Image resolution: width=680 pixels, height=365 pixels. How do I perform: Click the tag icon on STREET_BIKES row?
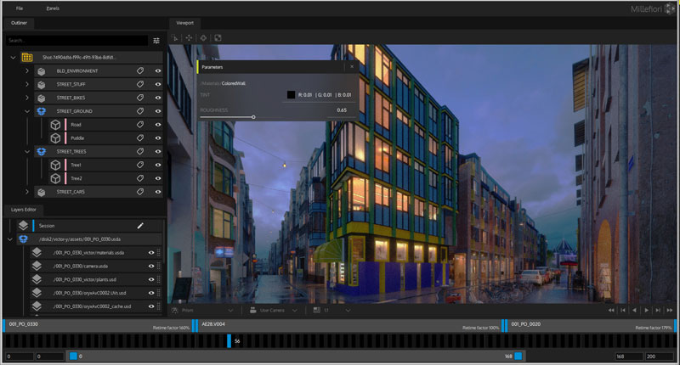[x=142, y=98]
